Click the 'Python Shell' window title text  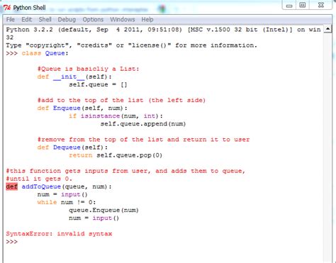[x=29, y=8]
